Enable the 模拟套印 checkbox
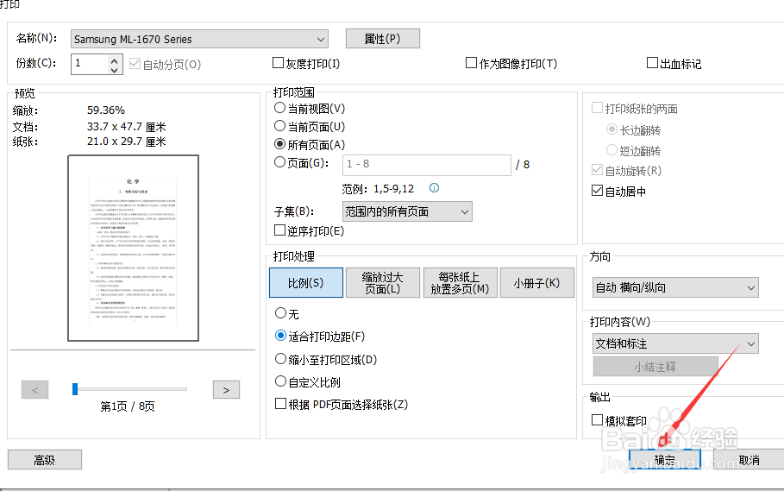Screen dimensions: 784x491 click(x=597, y=420)
